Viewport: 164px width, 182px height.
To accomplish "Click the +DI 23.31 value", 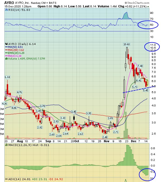I will tap(39, 179).
